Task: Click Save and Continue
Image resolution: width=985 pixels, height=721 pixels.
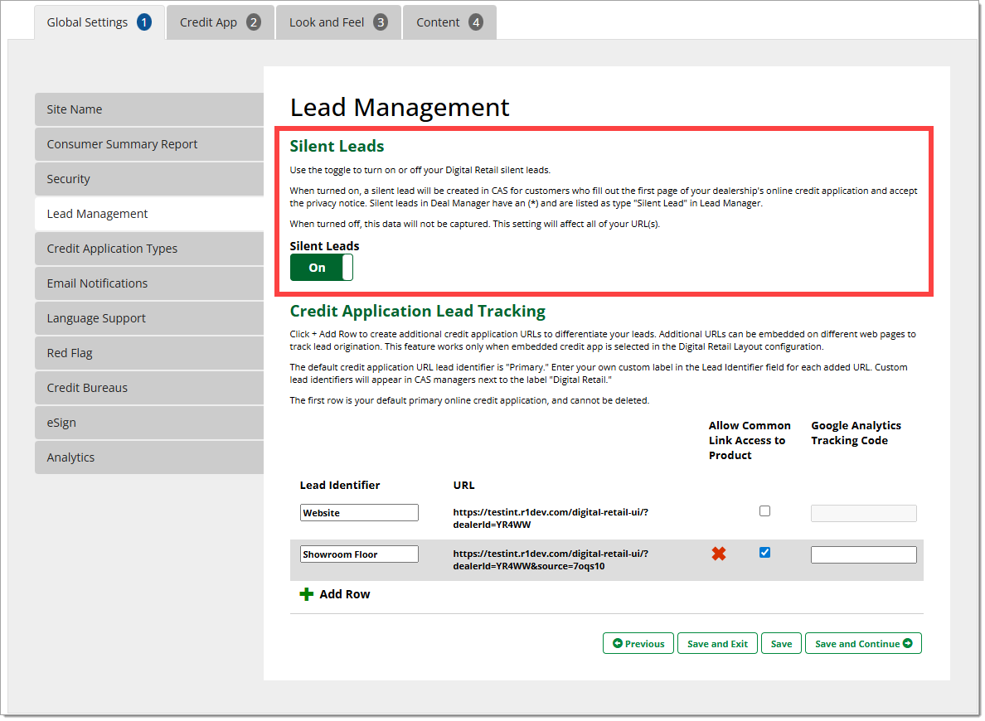Action: pos(862,644)
